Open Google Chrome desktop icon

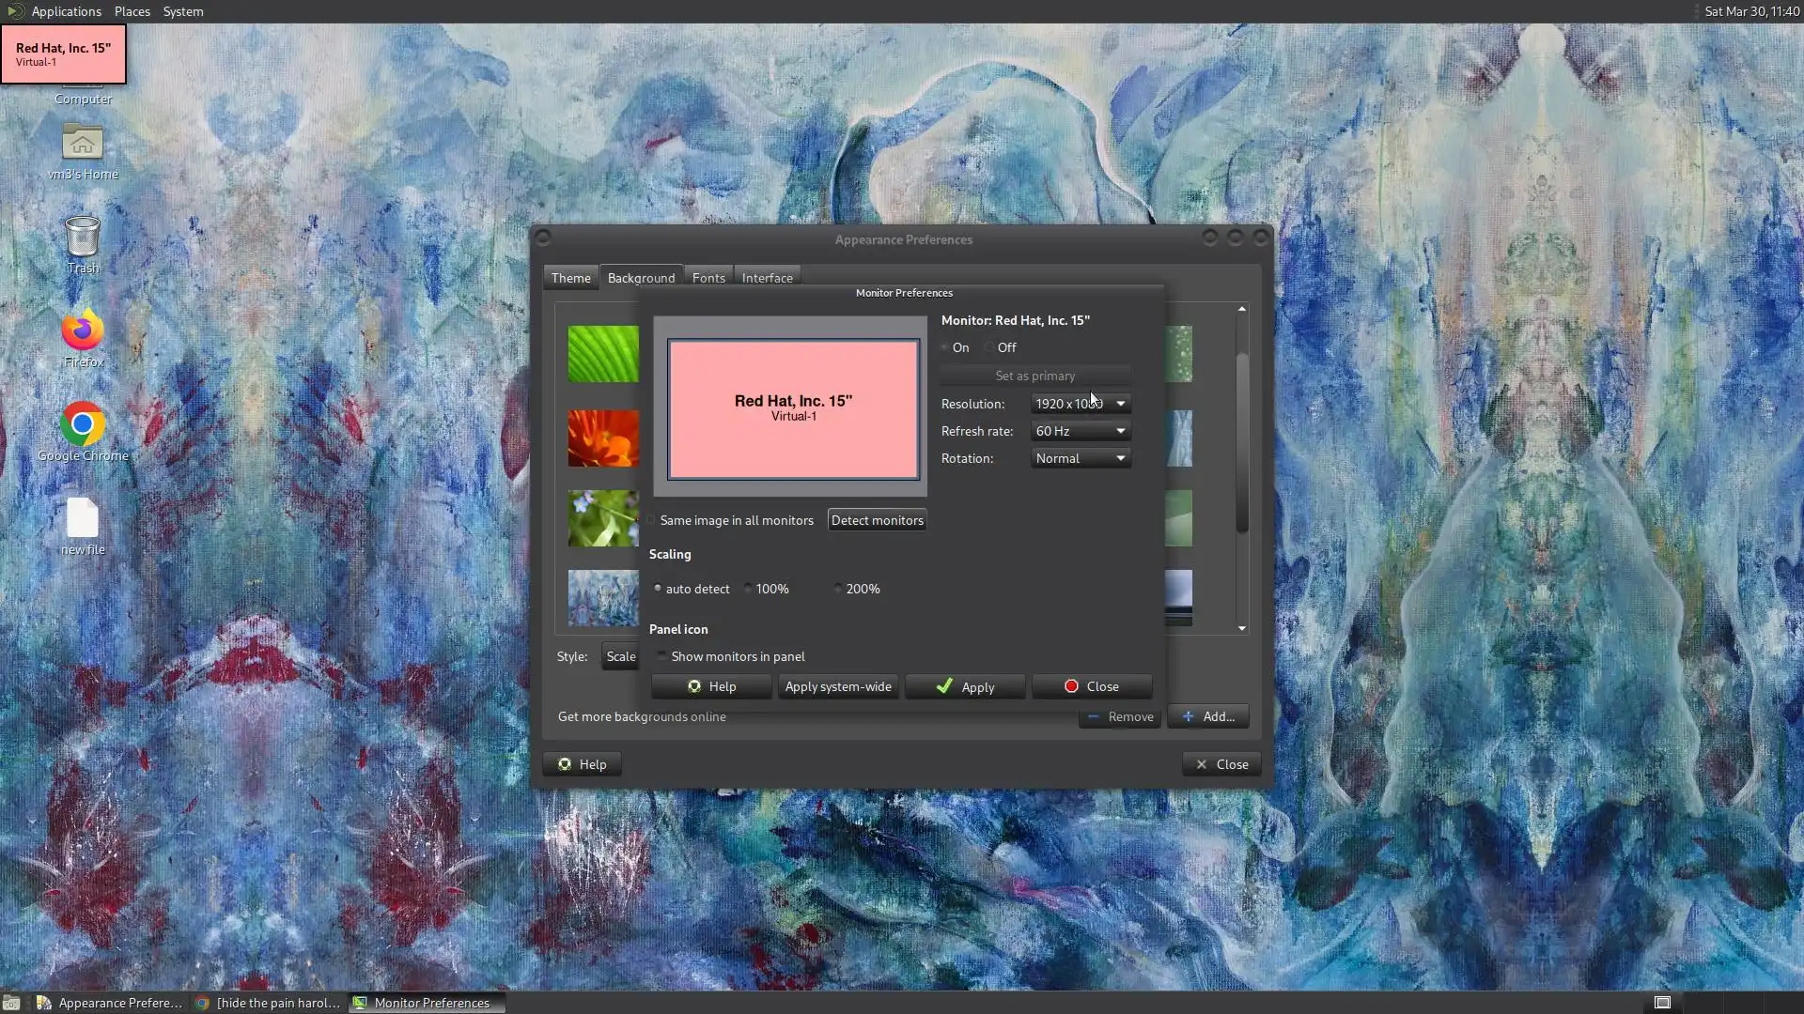83,424
